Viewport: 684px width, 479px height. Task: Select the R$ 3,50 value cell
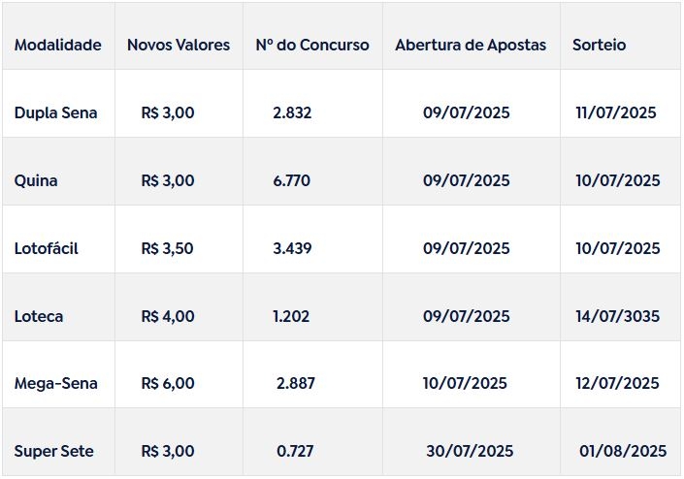(x=168, y=248)
